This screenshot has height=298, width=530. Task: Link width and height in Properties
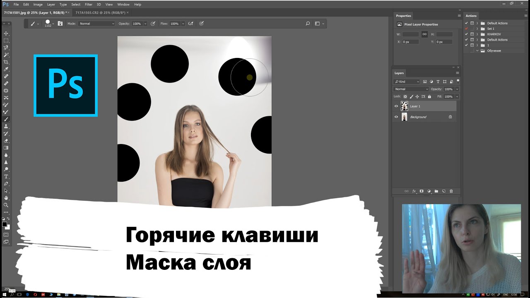[x=424, y=34]
